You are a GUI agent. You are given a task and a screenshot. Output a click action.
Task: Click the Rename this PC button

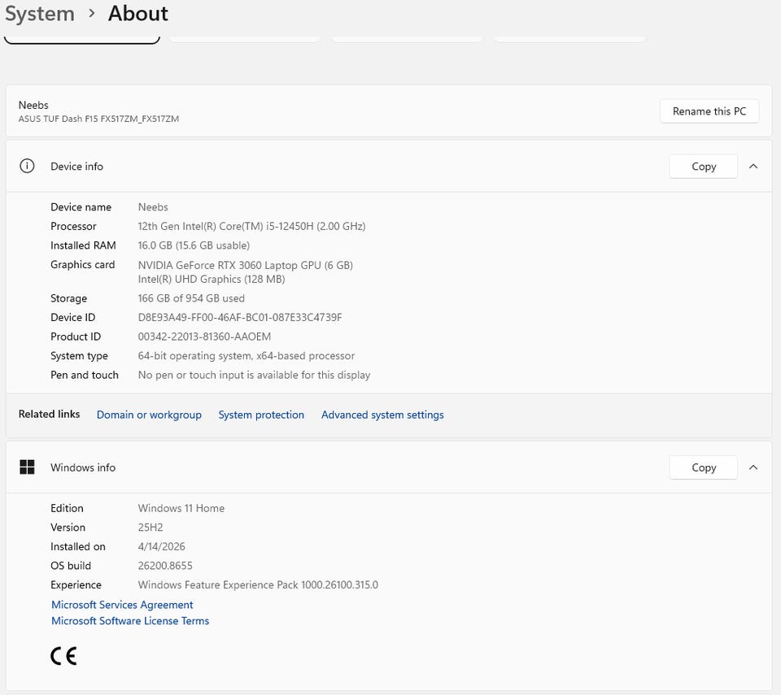(709, 111)
